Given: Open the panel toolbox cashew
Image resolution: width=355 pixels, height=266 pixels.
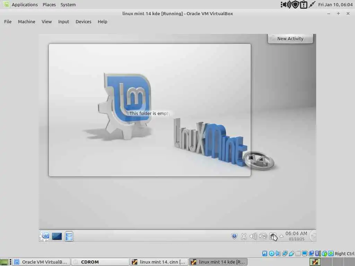Looking at the screenshot, I should coord(313,236).
